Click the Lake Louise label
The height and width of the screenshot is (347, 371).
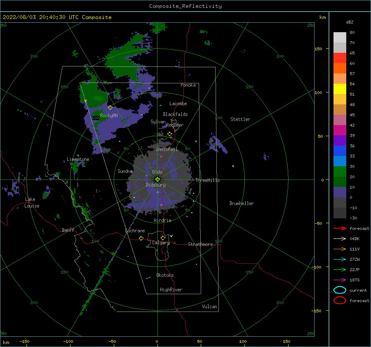pos(32,203)
